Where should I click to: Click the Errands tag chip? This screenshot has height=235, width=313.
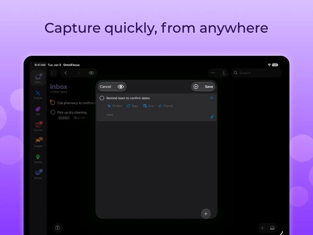[64, 118]
